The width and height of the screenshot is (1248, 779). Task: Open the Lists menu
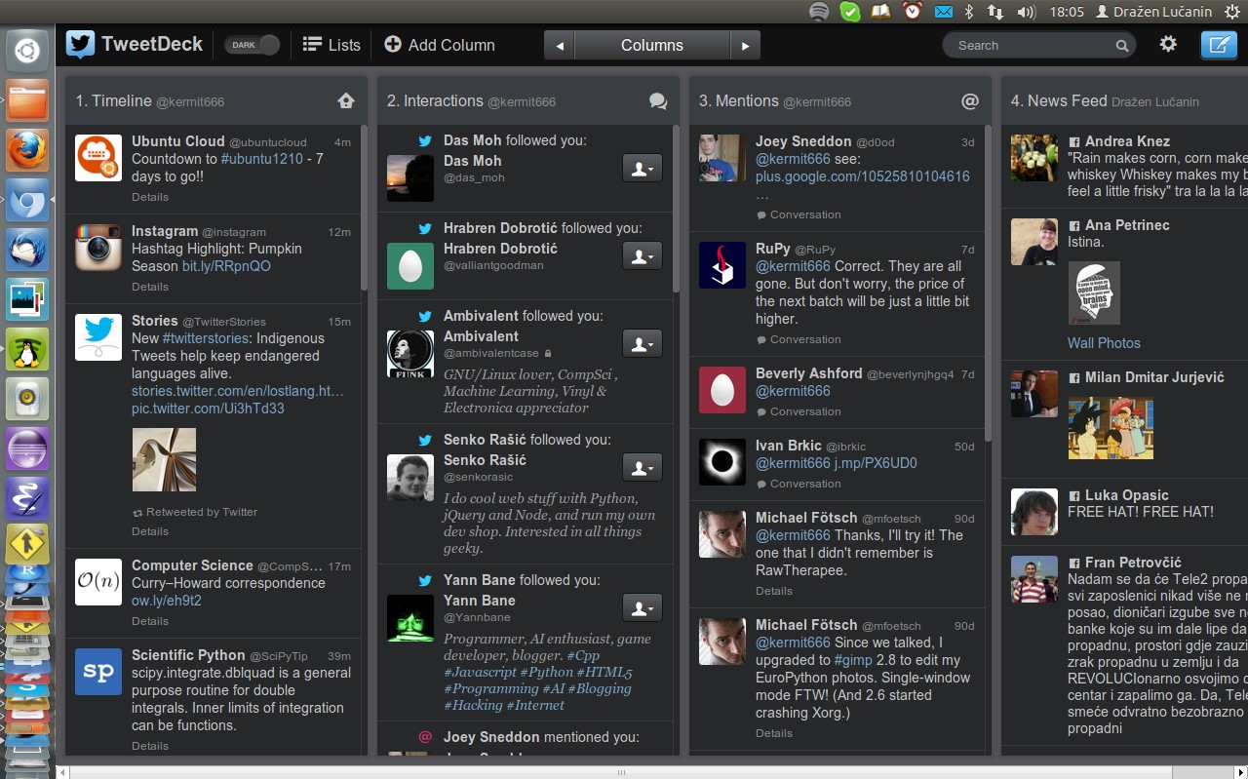tap(331, 45)
